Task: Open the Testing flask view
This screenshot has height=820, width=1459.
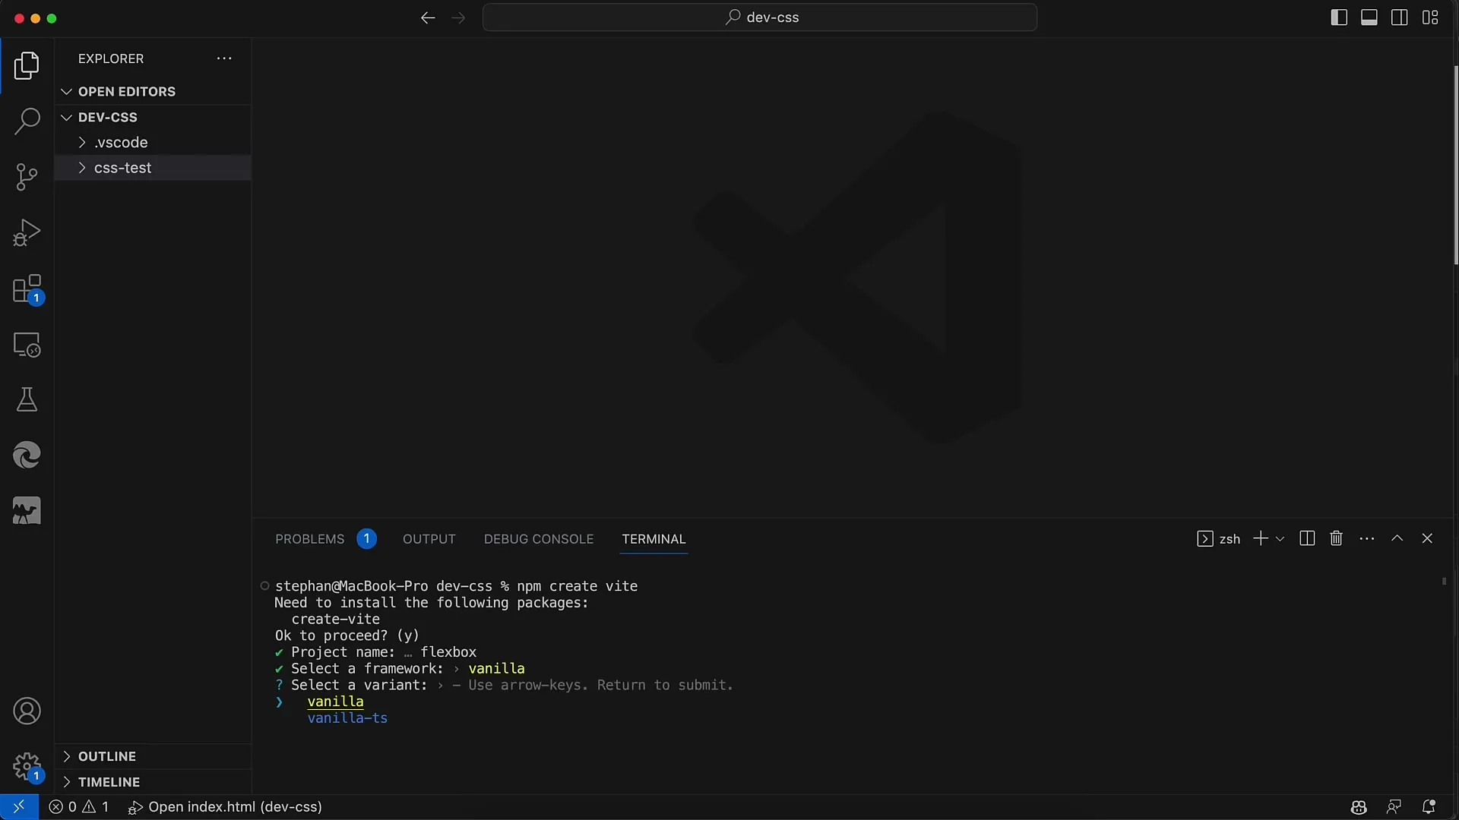Action: pyautogui.click(x=27, y=400)
